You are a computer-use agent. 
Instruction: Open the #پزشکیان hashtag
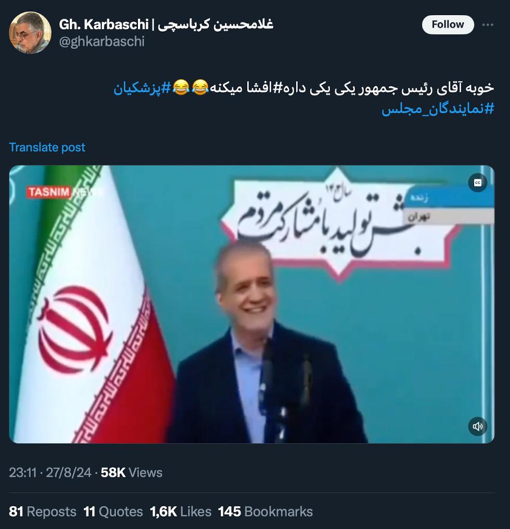click(142, 87)
